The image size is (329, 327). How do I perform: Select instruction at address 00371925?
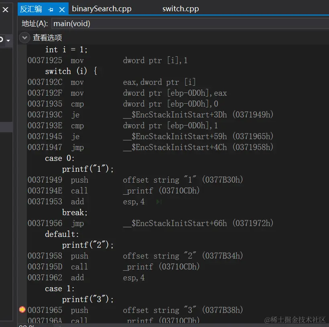108,61
